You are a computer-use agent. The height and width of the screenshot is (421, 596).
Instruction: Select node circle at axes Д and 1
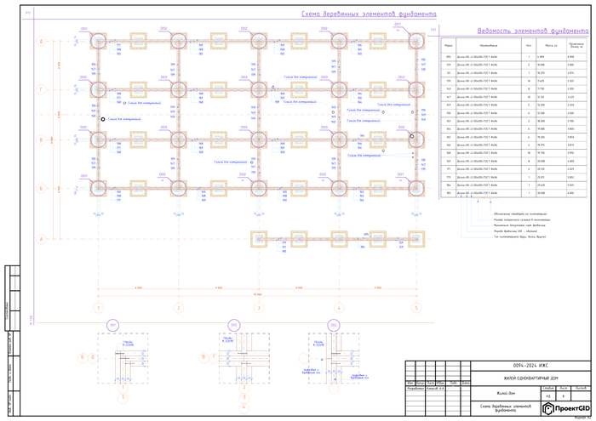[x=98, y=41]
